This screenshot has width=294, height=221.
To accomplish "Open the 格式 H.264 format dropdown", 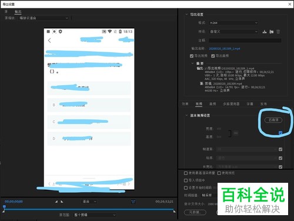I will (x=233, y=23).
